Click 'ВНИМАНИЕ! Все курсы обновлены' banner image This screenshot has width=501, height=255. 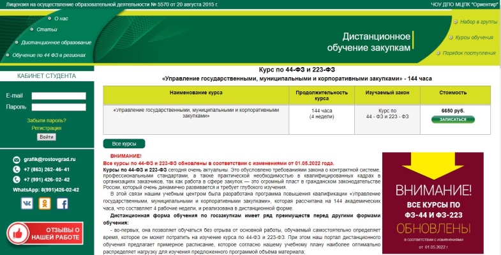click(433, 203)
